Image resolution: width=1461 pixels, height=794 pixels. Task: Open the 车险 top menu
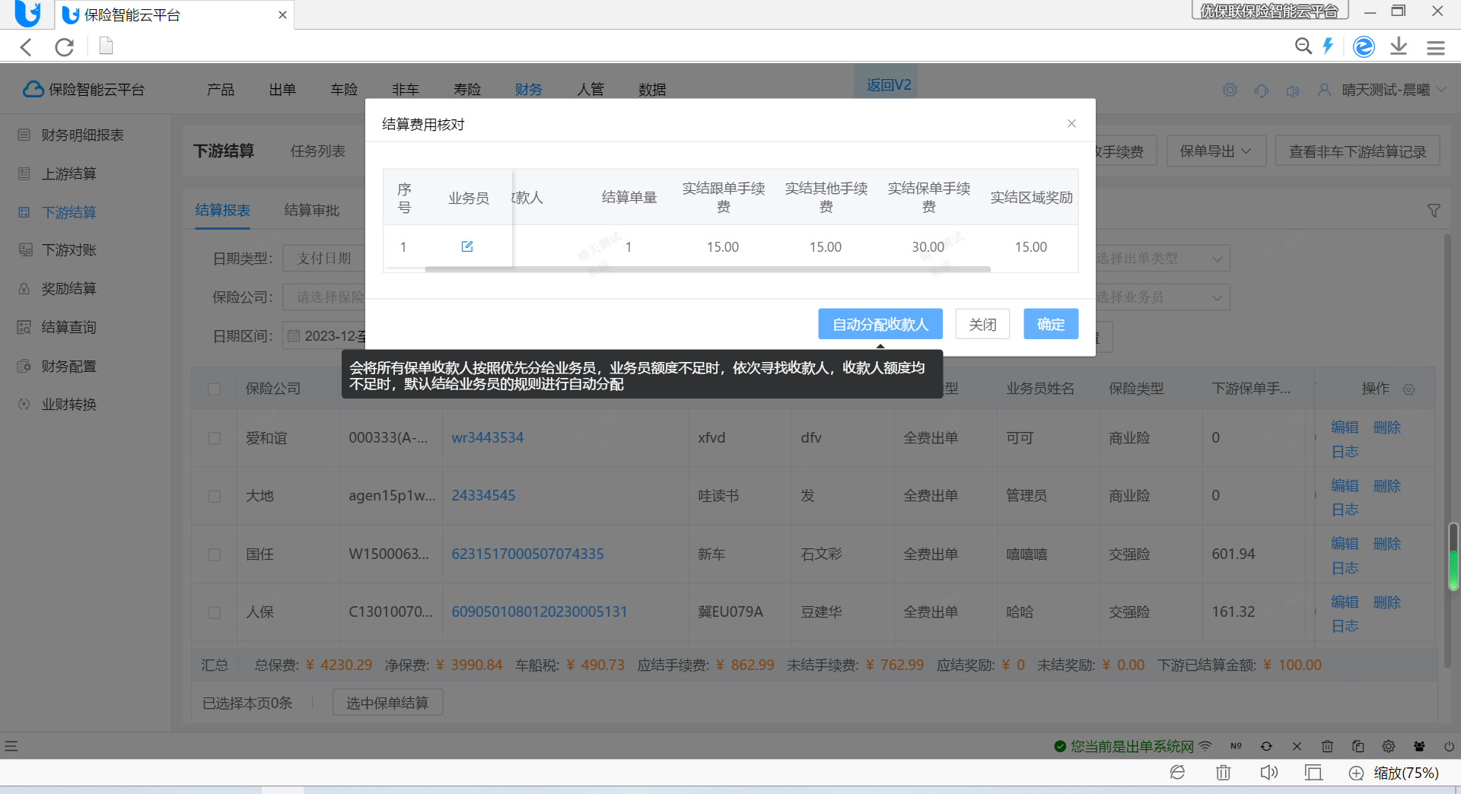344,90
